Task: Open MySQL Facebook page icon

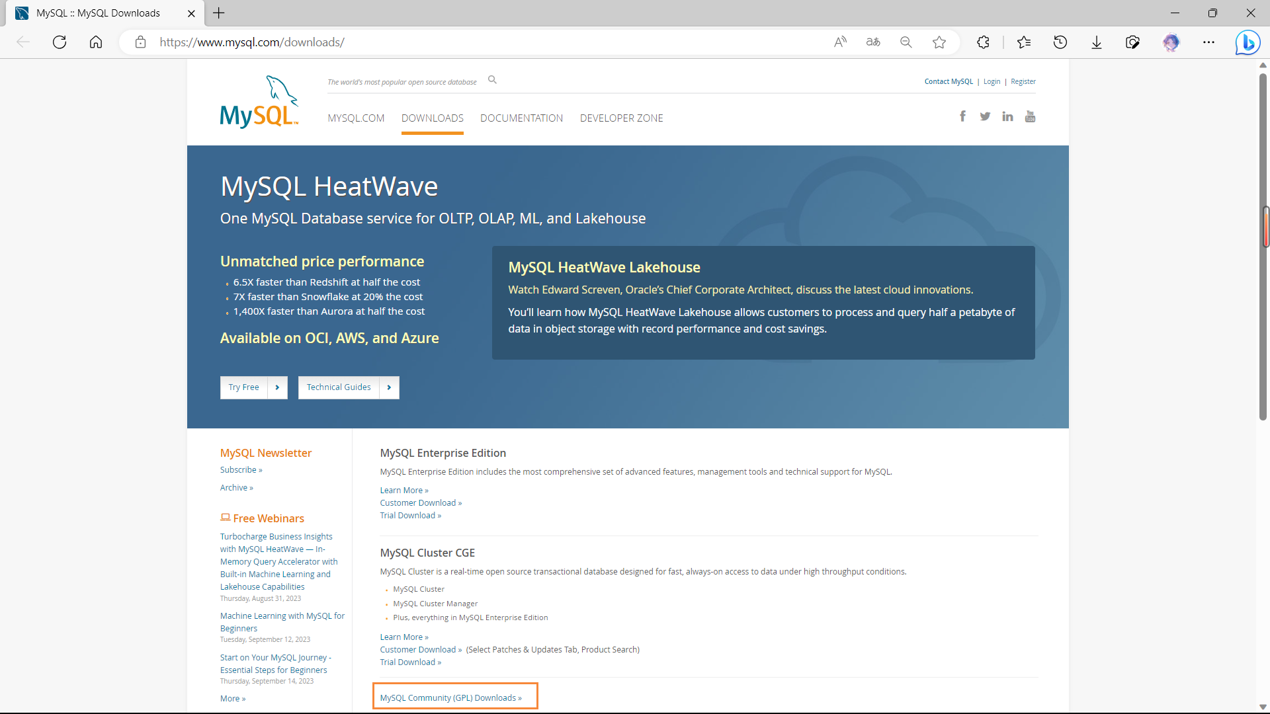Action: (962, 116)
